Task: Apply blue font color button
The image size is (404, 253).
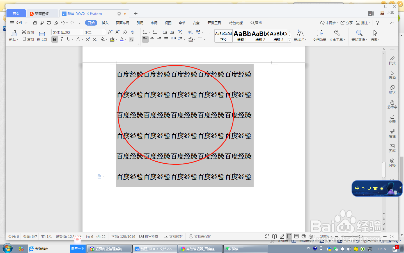Action: coord(122,39)
